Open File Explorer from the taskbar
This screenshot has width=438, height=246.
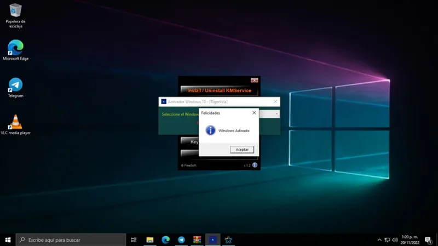pos(149,240)
